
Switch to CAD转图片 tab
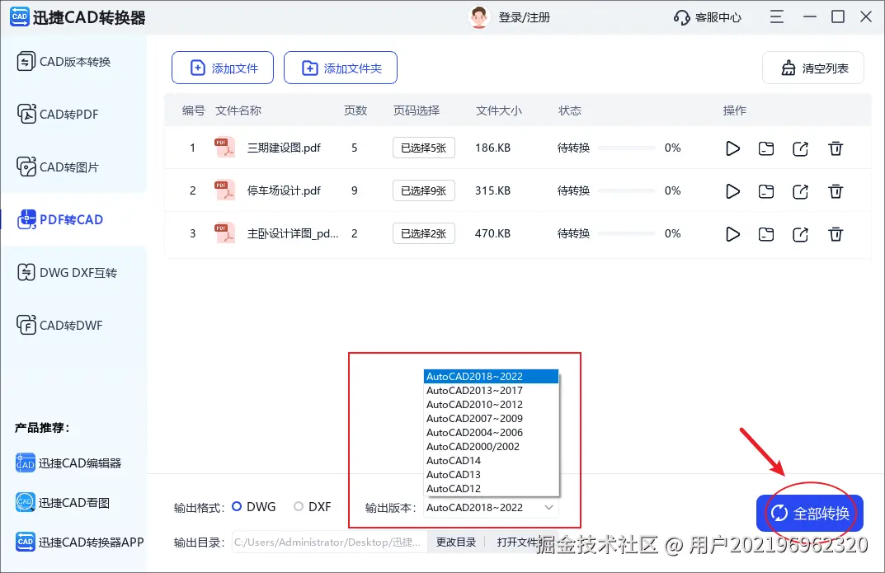pos(73,167)
